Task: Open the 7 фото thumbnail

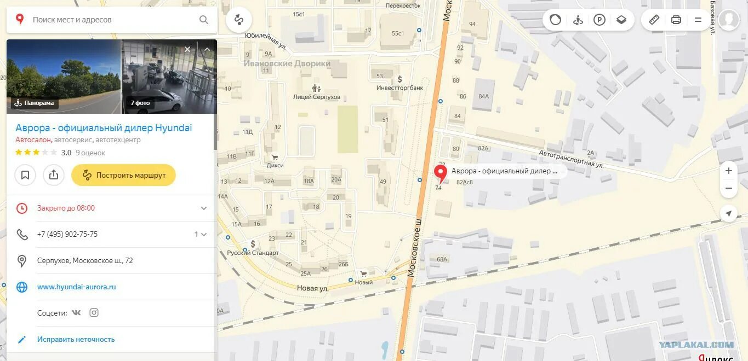Action: (168, 77)
